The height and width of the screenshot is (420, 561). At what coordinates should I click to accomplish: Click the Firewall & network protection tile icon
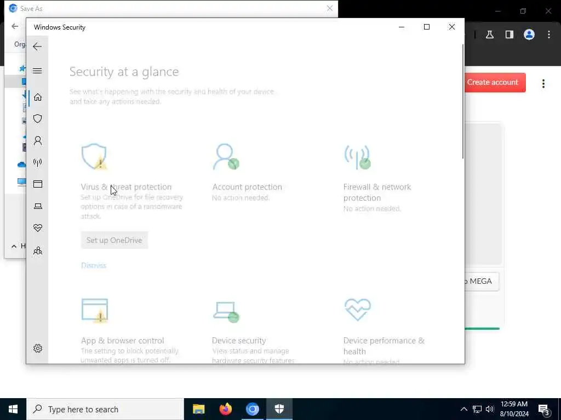tap(357, 157)
